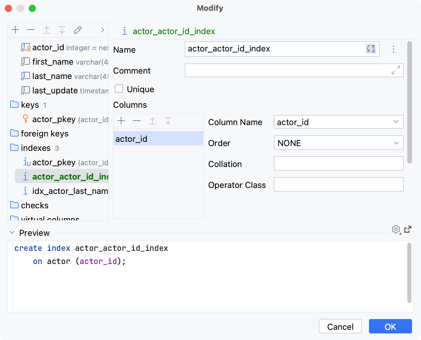Expand the toolbar with the chevron icon
Viewport: 421px width, 340px height.
point(102,30)
